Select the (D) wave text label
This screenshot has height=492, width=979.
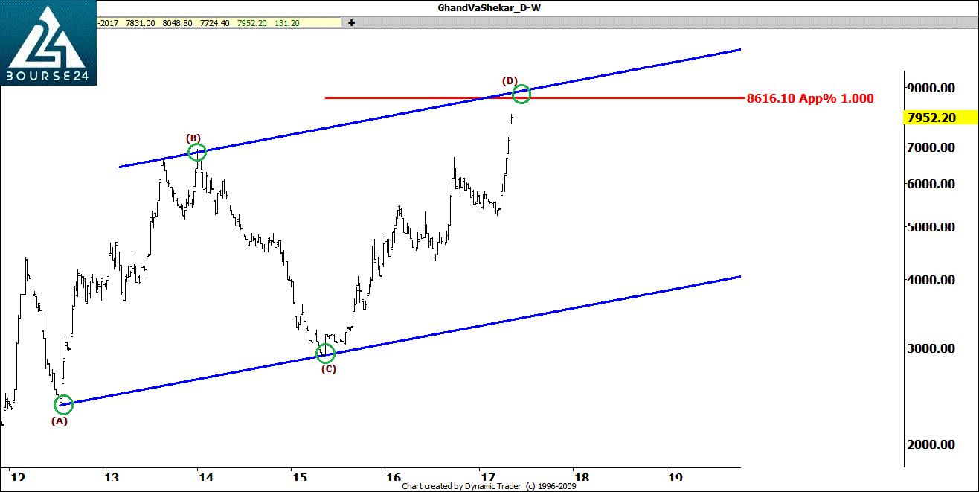coord(510,80)
